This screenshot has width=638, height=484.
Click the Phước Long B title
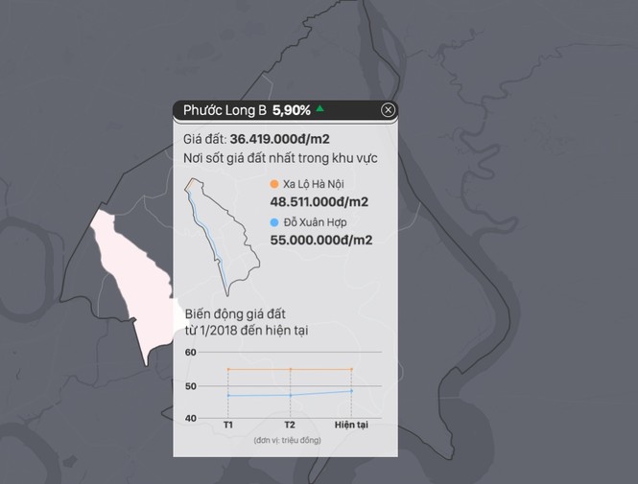pyautogui.click(x=225, y=110)
